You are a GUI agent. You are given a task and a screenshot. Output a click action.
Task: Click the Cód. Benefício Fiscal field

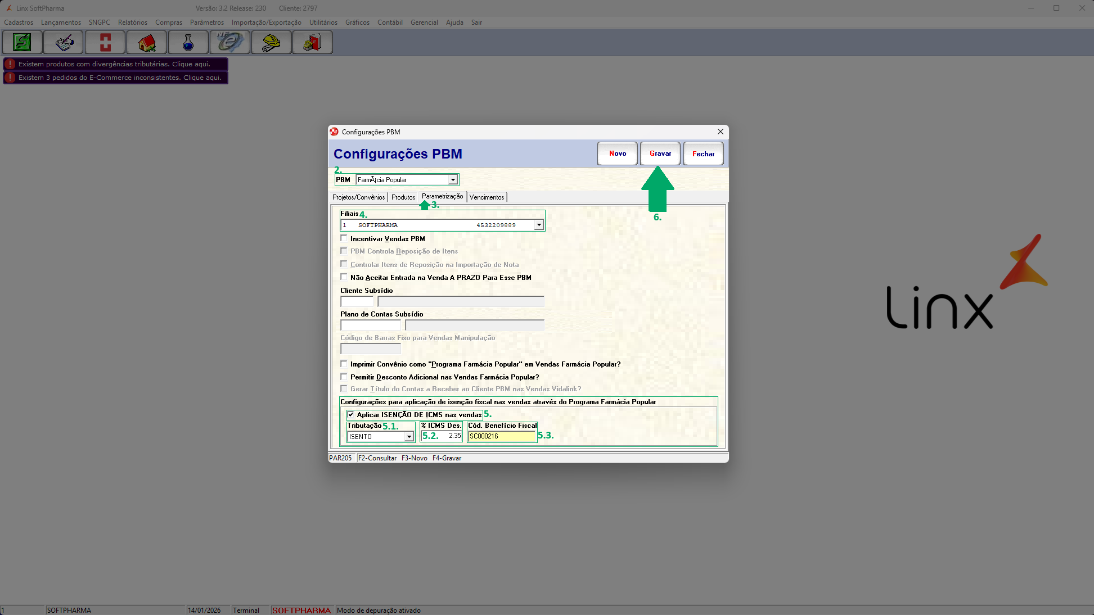pos(502,436)
